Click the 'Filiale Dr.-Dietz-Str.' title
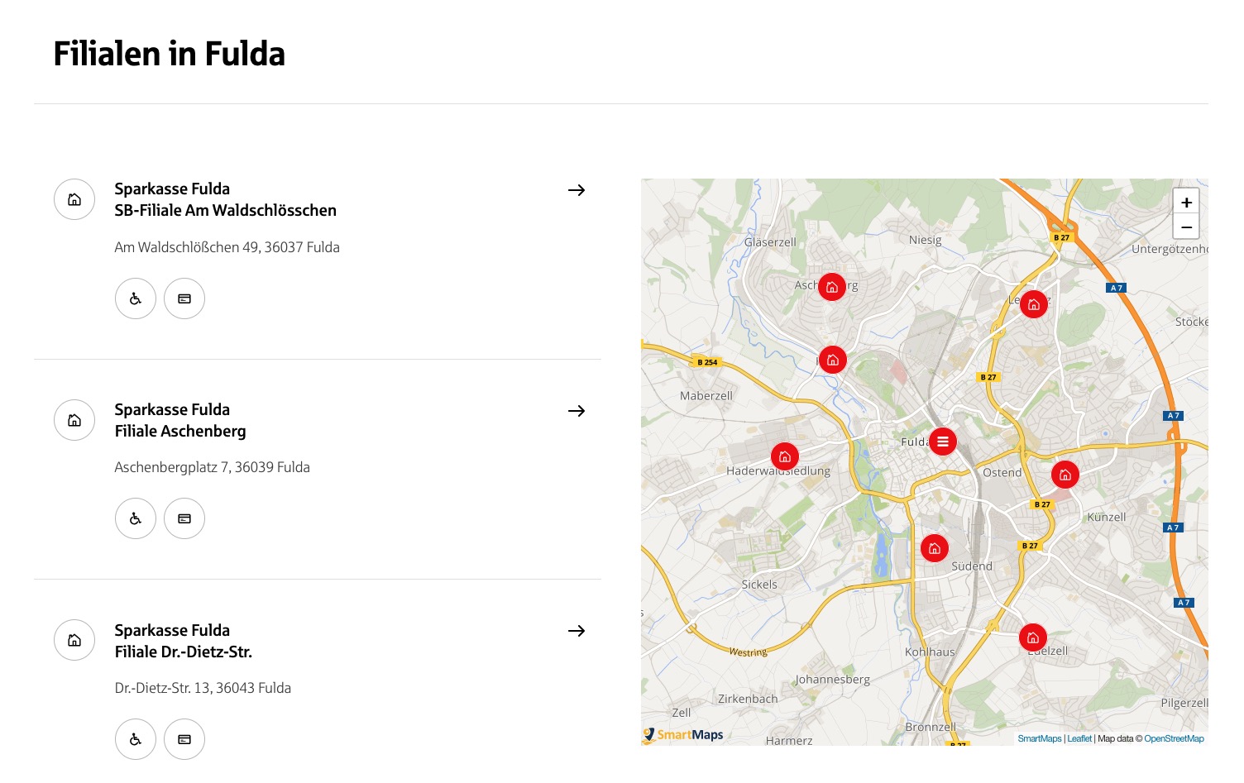 184,652
